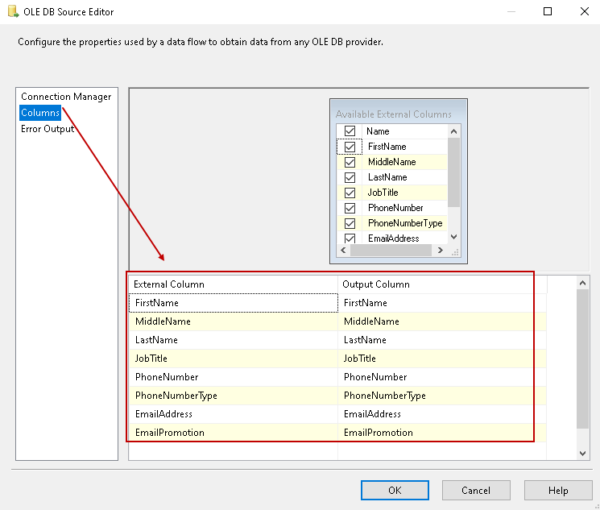The image size is (600, 510).
Task: Edit the JobTitle Output Column cell
Action: coord(442,359)
